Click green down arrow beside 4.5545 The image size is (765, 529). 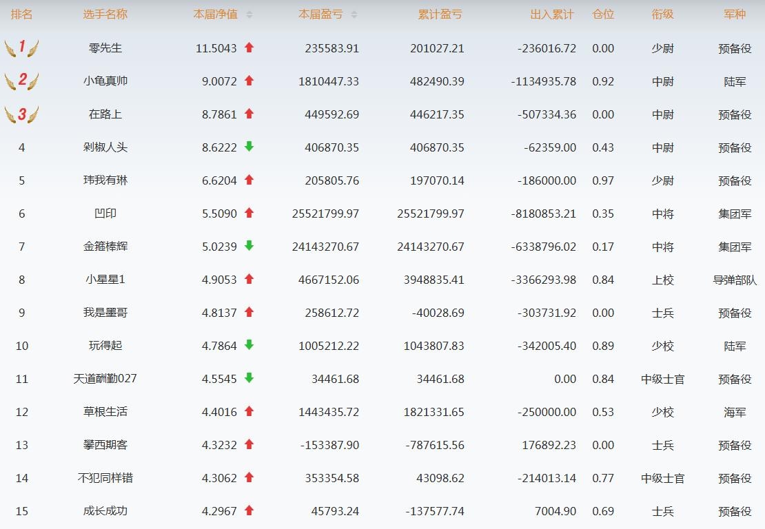[x=249, y=378]
